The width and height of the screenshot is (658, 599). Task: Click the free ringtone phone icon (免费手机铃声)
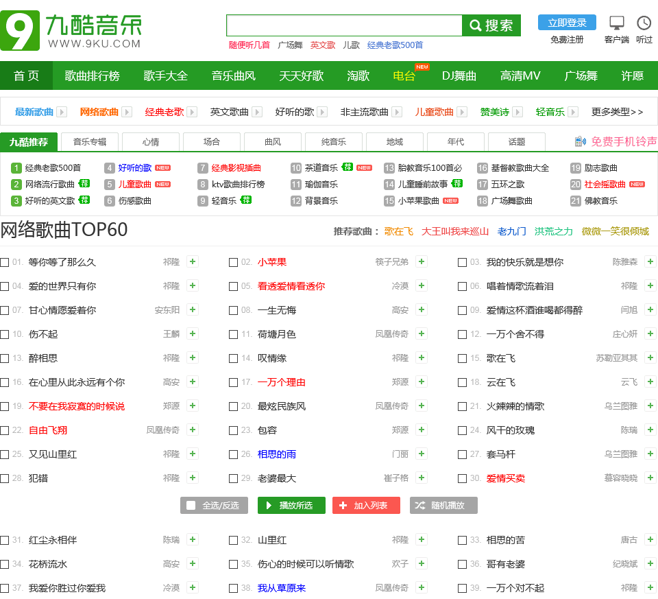click(x=581, y=141)
